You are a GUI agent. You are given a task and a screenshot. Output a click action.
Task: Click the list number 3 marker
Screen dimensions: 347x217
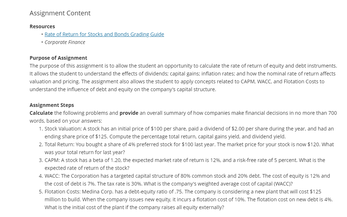click(x=41, y=160)
